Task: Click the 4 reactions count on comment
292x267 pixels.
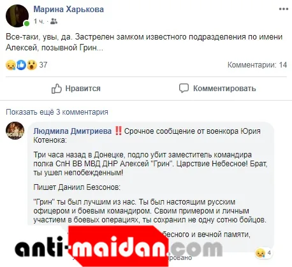Action: tap(269, 253)
